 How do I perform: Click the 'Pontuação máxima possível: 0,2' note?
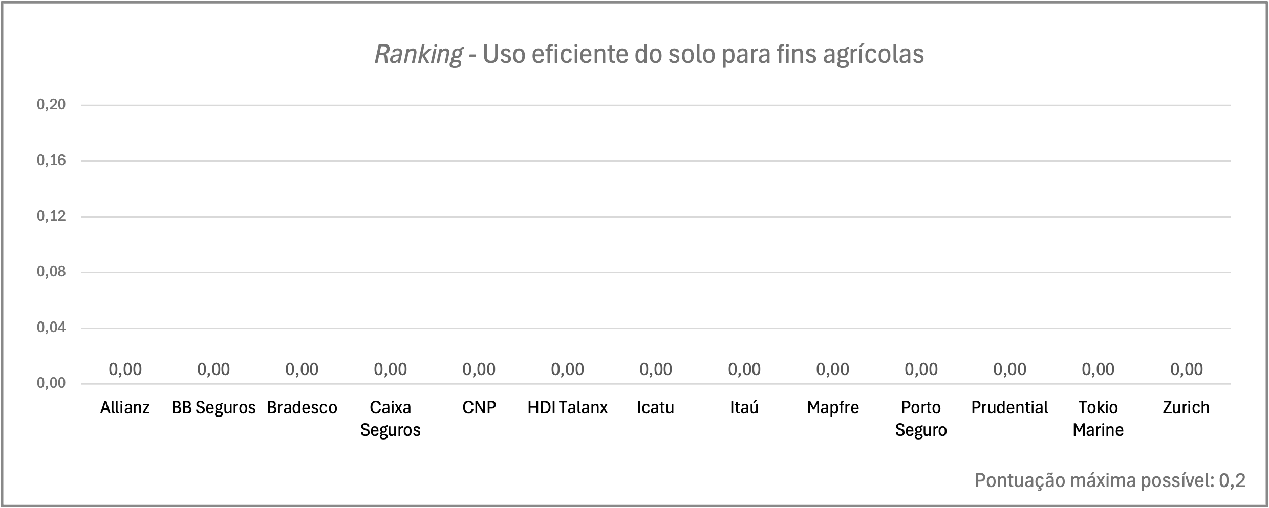[x=1110, y=480]
